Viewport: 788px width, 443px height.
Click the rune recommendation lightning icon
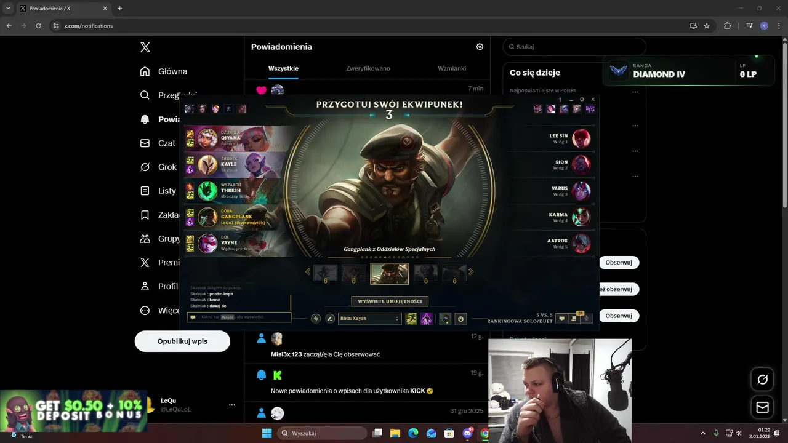[x=316, y=319]
